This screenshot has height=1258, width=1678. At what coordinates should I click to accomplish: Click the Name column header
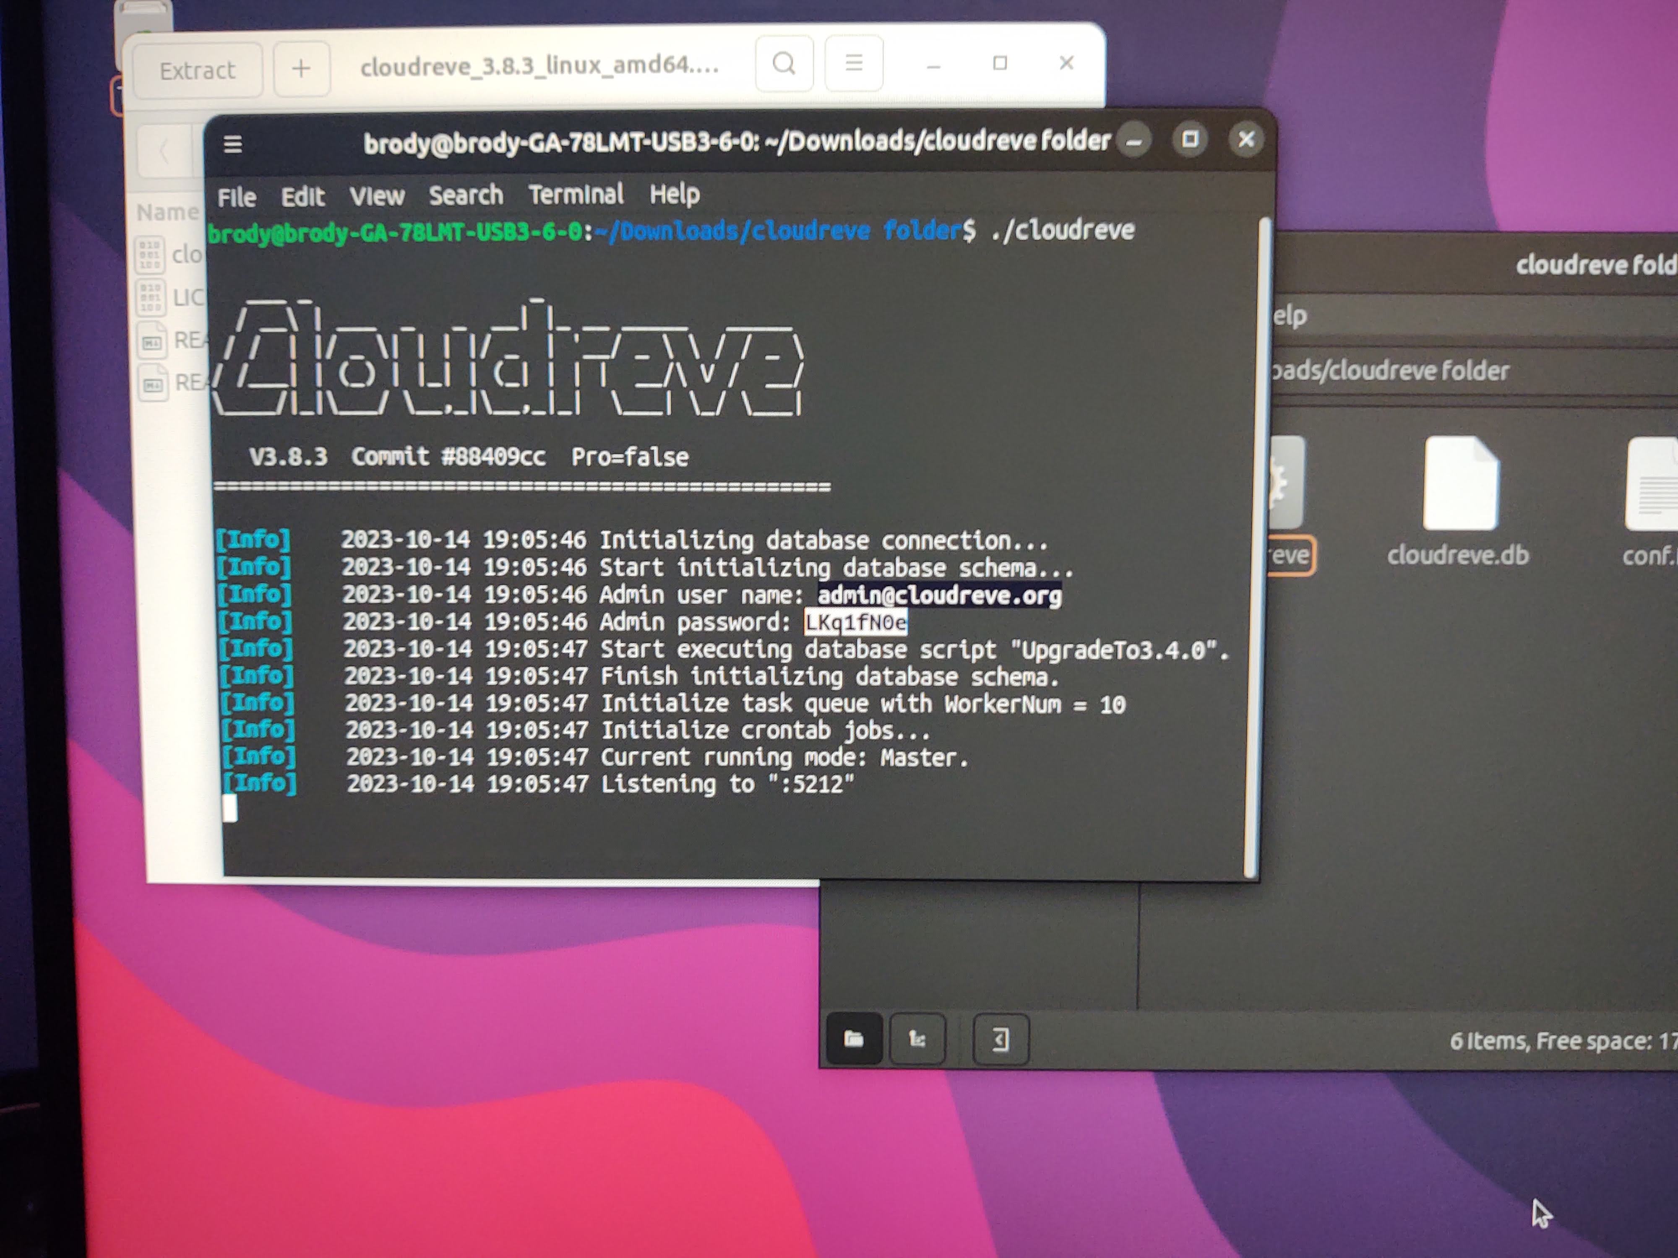pyautogui.click(x=167, y=212)
